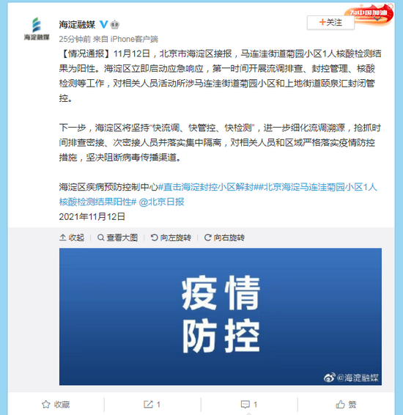Image resolution: width=403 pixels, height=415 pixels.
Task: Open the iPhone客户端 source link
Action: click(134, 39)
